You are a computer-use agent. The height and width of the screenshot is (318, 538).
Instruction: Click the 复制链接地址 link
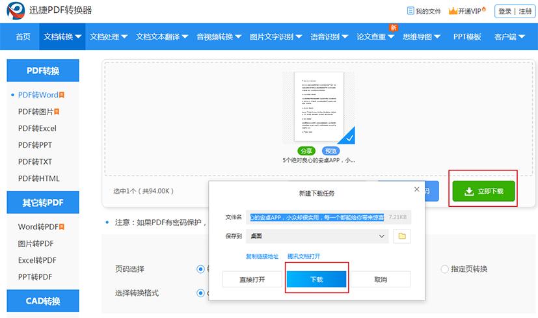[262, 256]
